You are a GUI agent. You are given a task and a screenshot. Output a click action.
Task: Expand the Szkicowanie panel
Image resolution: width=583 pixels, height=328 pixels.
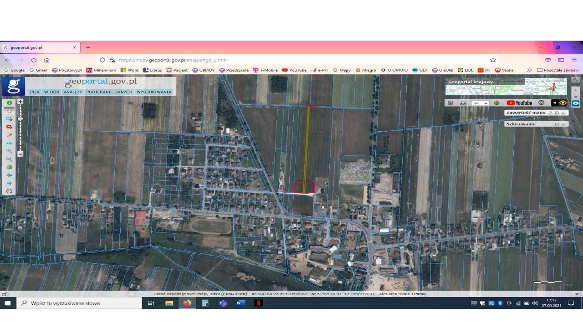[557, 124]
